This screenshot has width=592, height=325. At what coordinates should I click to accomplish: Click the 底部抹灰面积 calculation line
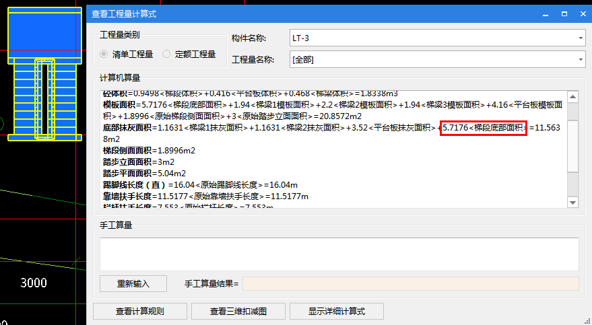pos(331,133)
